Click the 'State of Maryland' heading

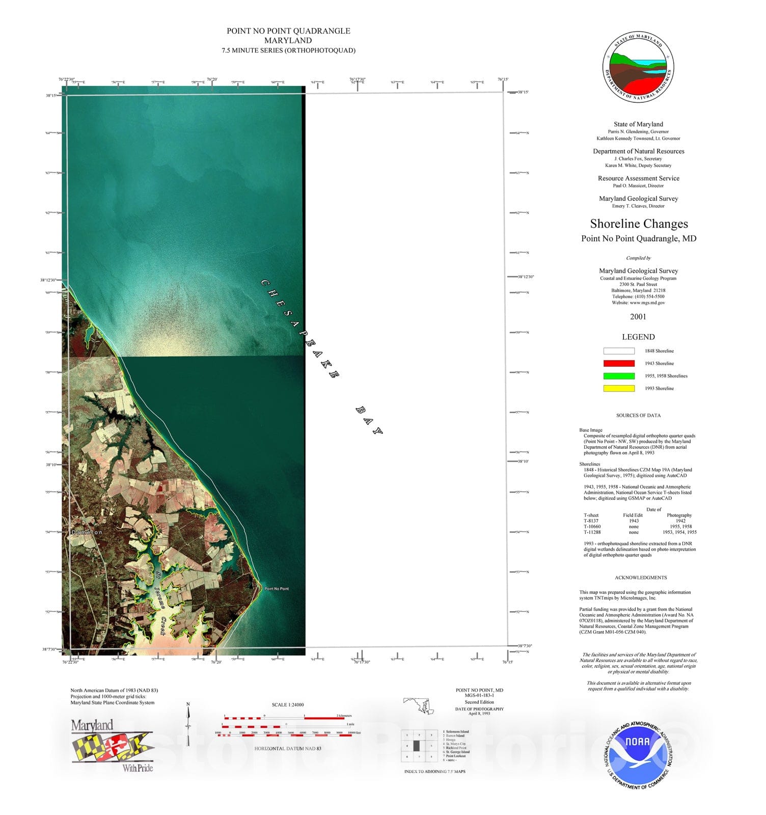638,124
